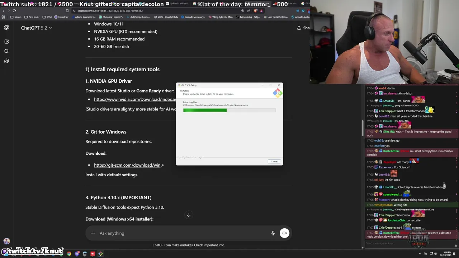Click the user profile avatar in sidebar

click(6, 241)
